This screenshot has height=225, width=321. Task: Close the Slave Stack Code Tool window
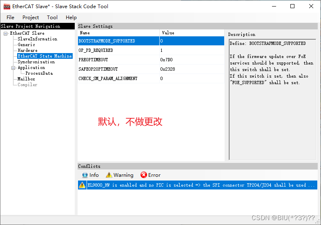(311, 7)
